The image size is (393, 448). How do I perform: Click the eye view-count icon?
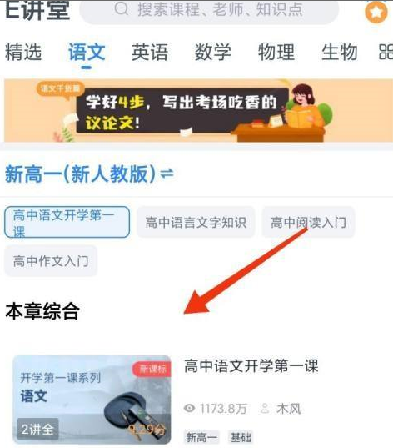[189, 408]
